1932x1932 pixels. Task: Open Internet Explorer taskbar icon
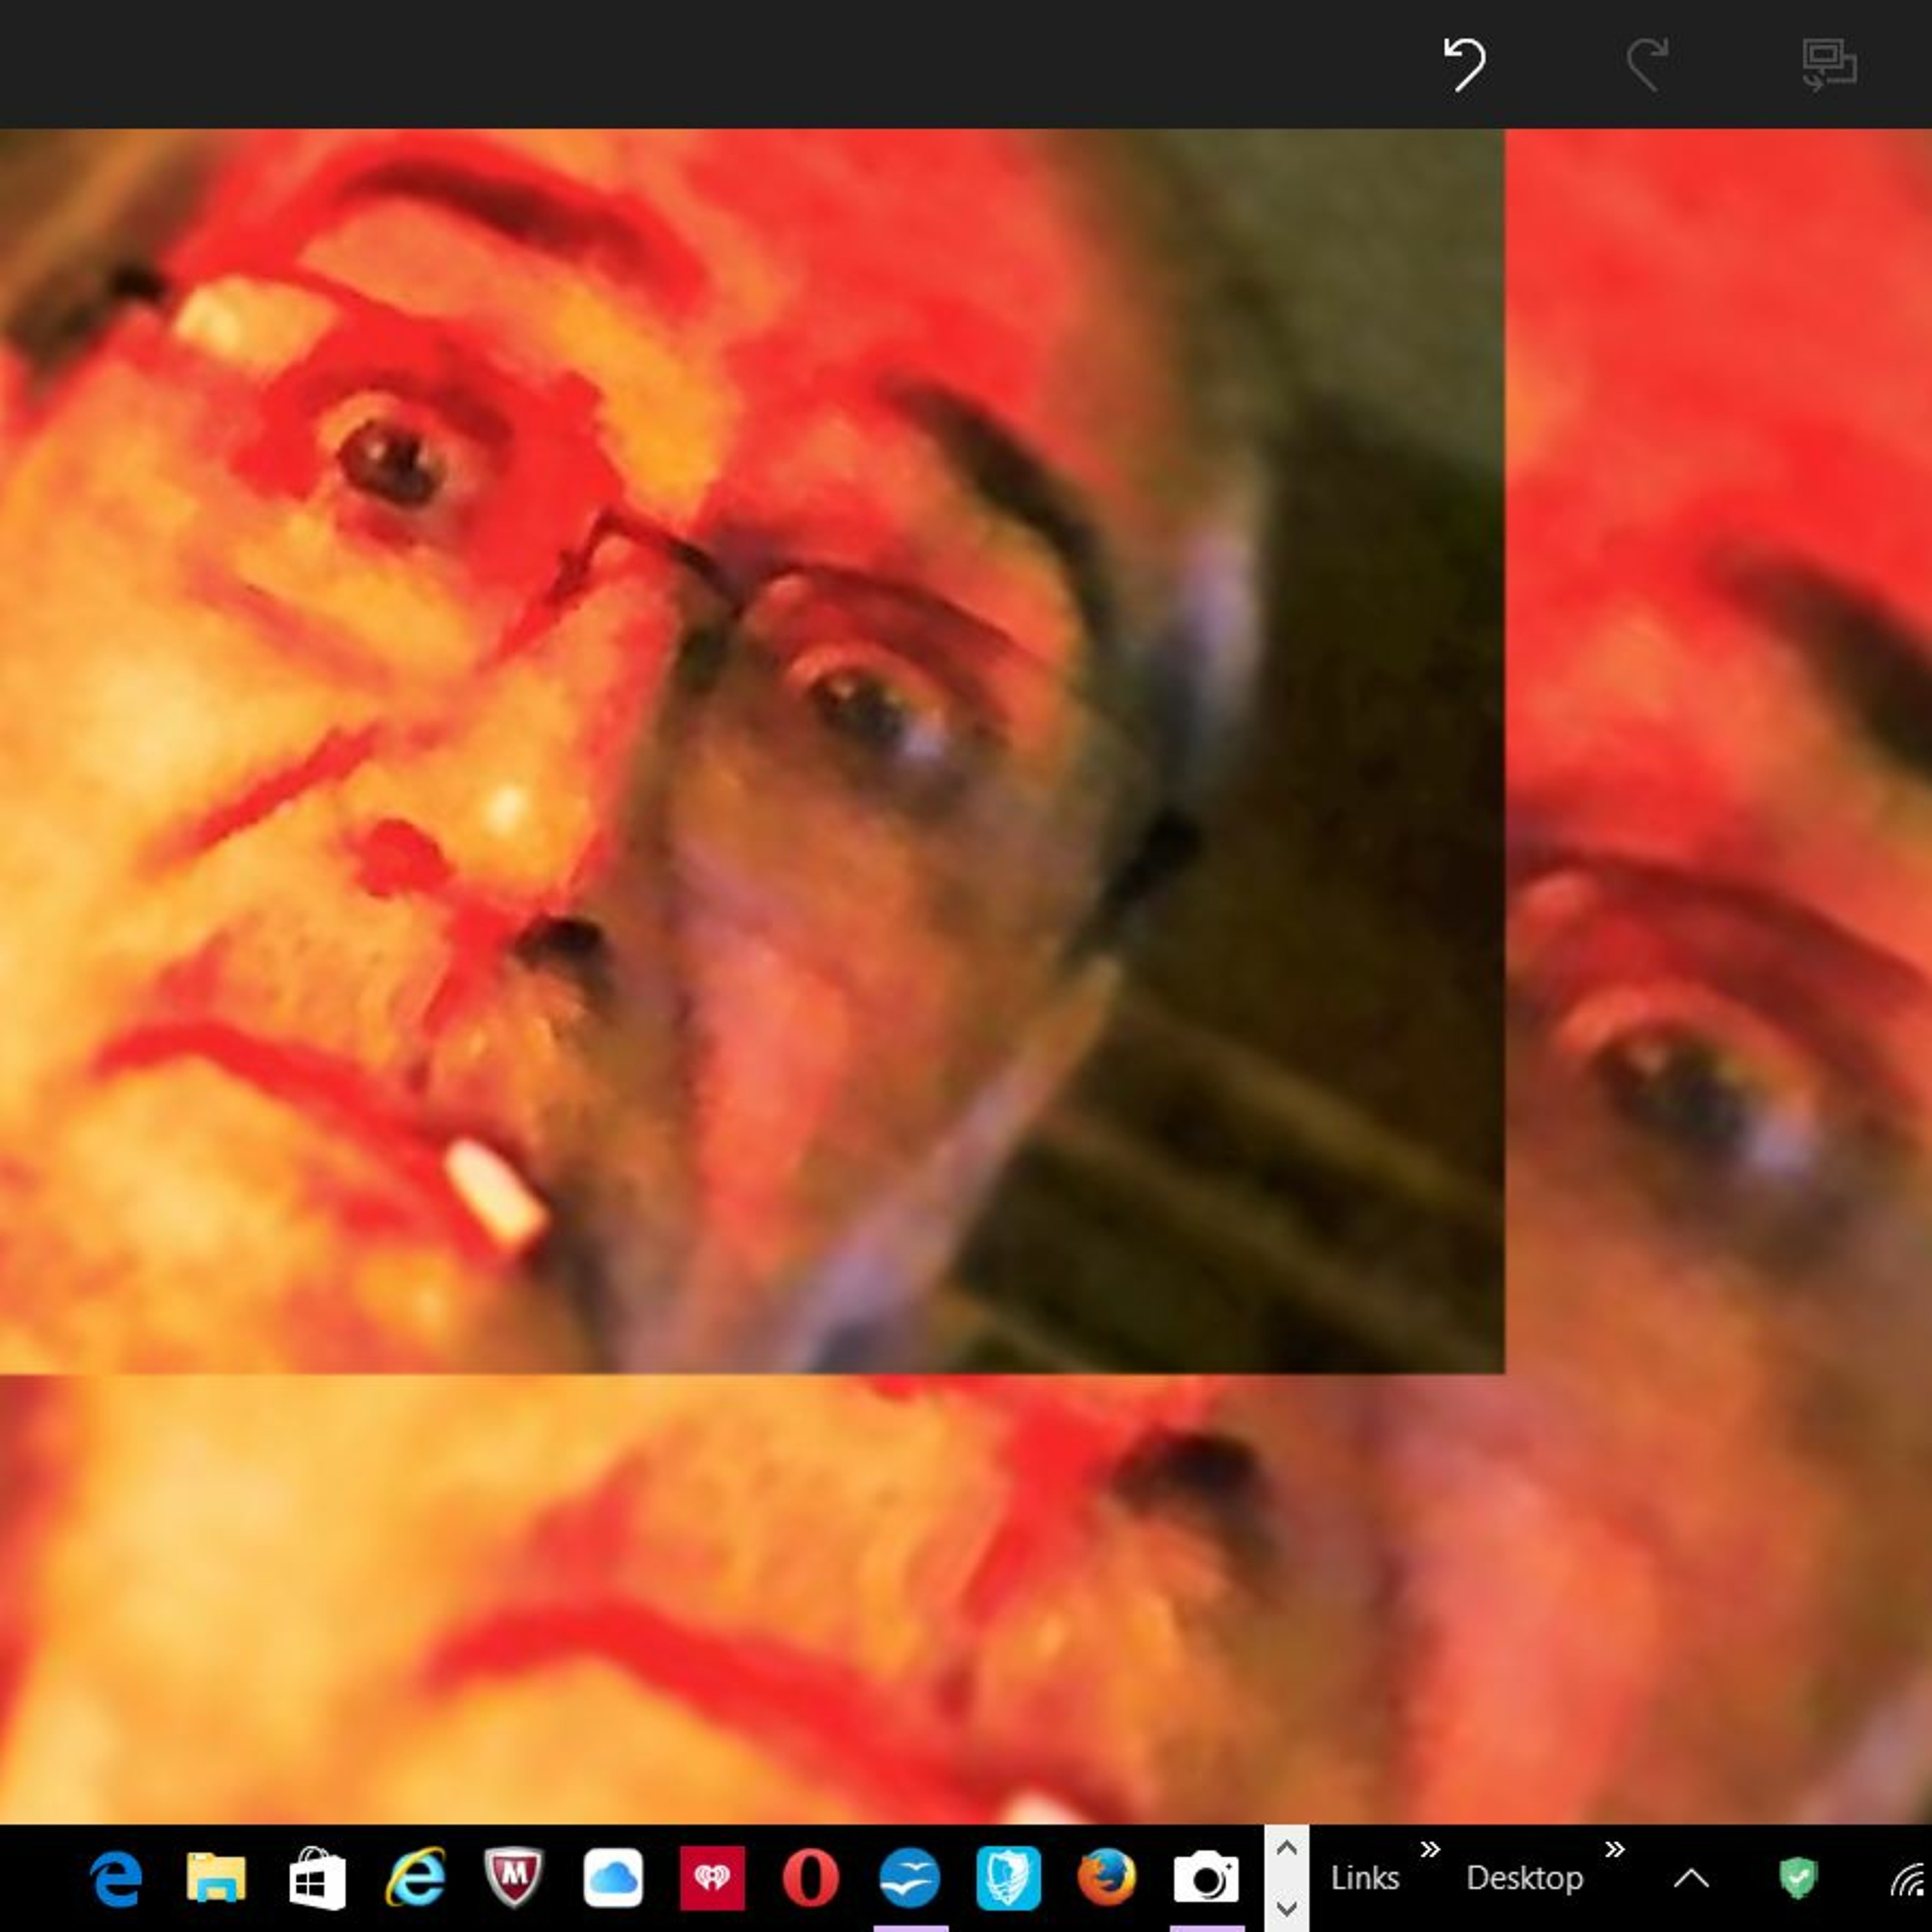pos(416,1878)
